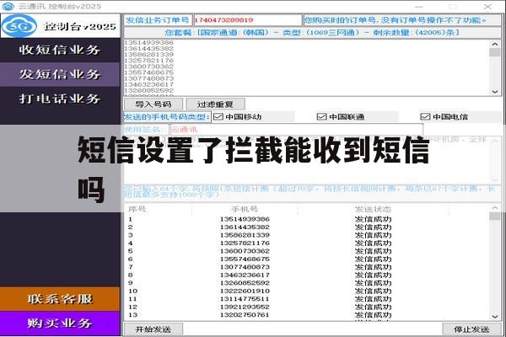Select table row number 13202750761
The height and width of the screenshot is (337, 506).
click(245, 315)
